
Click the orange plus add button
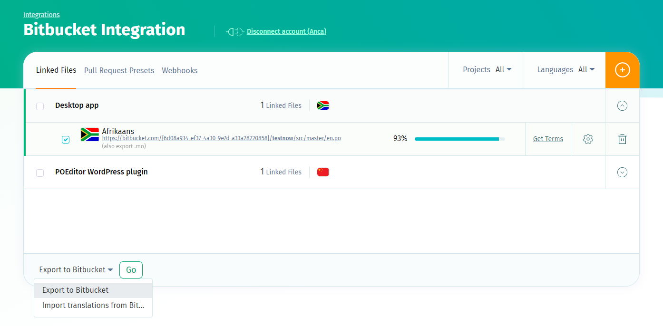coord(622,70)
